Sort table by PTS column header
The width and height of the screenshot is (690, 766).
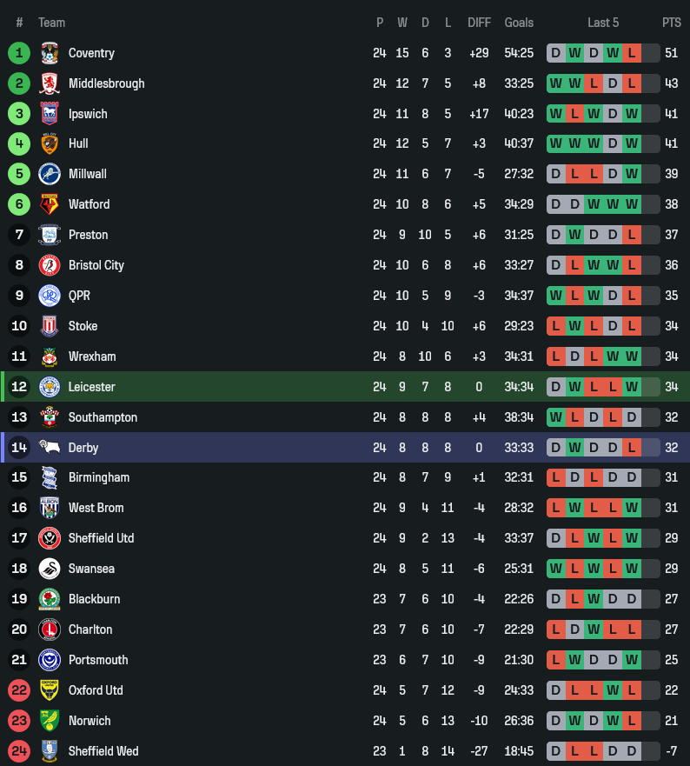(671, 23)
